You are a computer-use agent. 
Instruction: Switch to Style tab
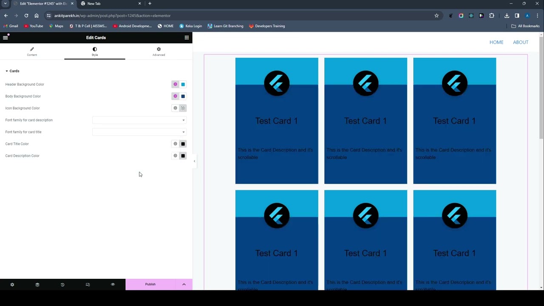click(95, 51)
